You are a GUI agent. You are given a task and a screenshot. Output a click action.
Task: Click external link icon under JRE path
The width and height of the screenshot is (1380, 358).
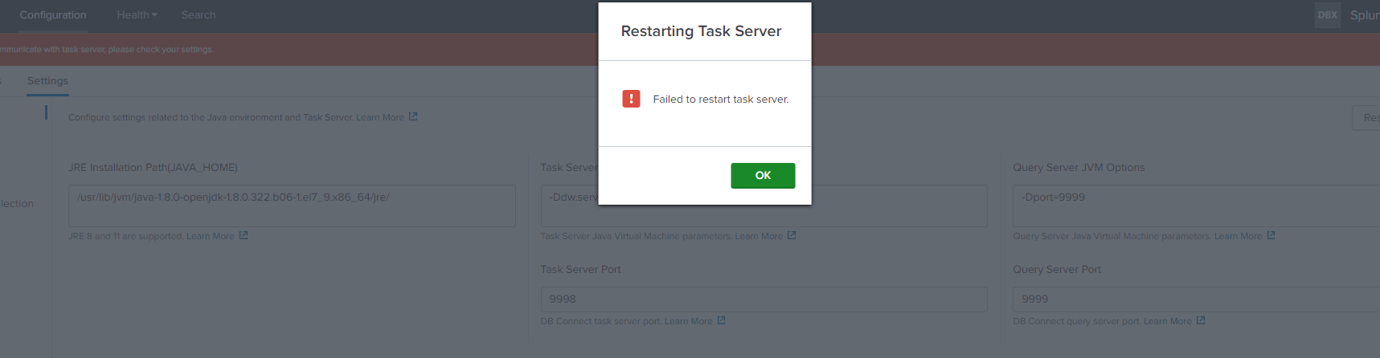point(244,236)
